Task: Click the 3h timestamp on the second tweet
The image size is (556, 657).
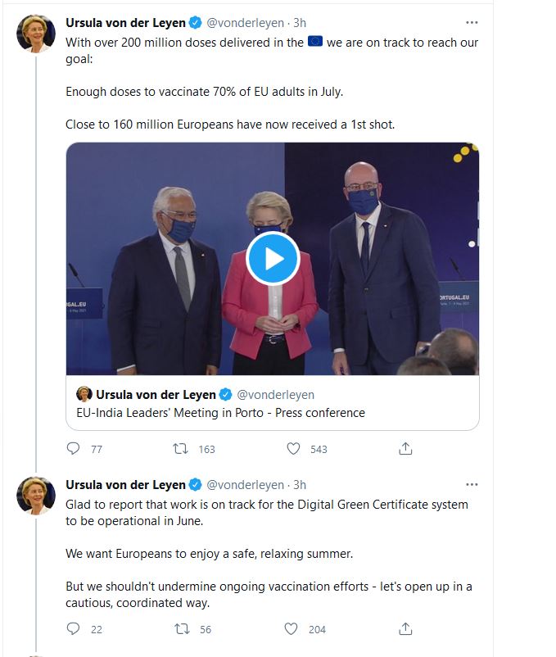Action: pyautogui.click(x=300, y=485)
